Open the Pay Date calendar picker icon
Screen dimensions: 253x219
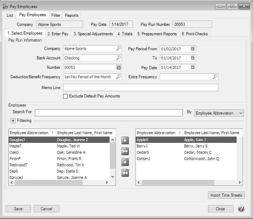(x=193, y=67)
